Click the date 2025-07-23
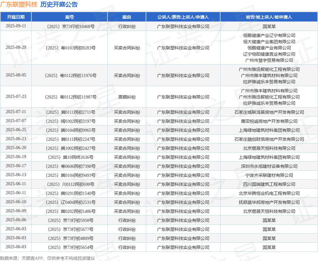The width and height of the screenshot is (318, 261). pyautogui.click(x=16, y=97)
